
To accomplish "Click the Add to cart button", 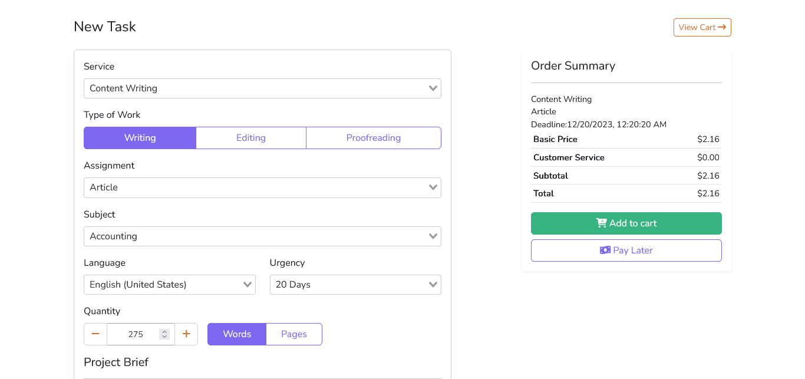I will (626, 223).
